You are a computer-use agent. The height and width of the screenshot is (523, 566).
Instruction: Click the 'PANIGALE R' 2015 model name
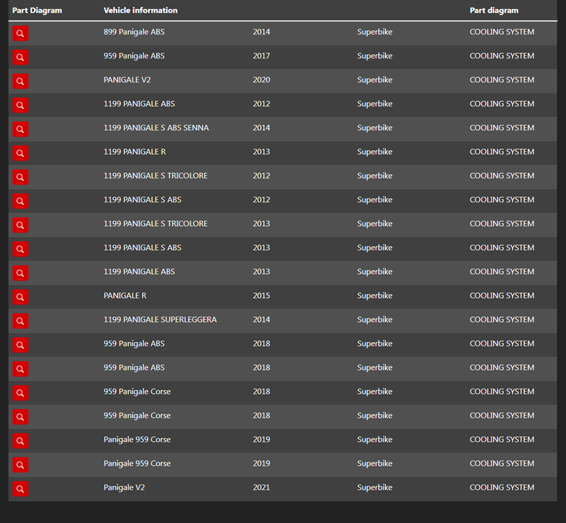pos(125,295)
